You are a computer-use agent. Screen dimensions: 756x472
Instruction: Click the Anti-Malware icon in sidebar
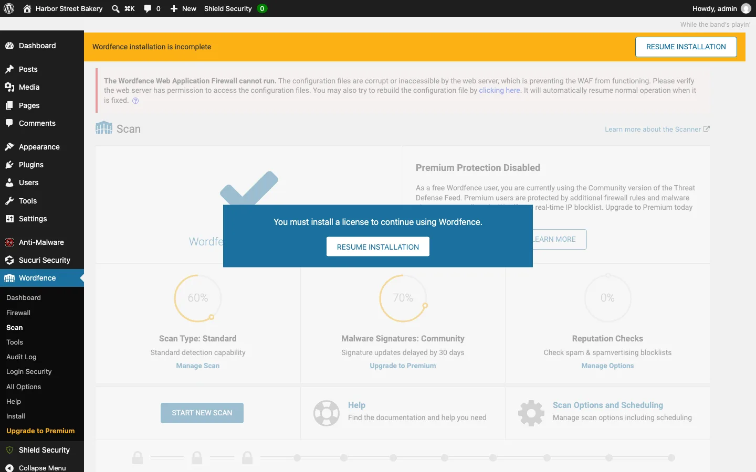click(x=9, y=242)
